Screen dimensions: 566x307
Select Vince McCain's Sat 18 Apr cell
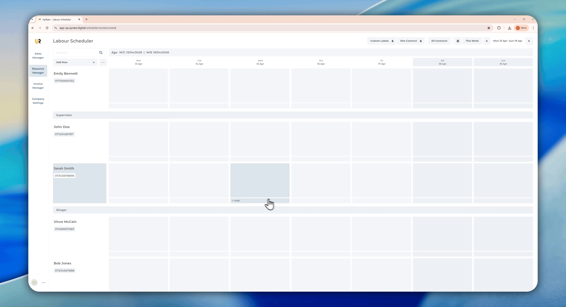click(x=442, y=234)
